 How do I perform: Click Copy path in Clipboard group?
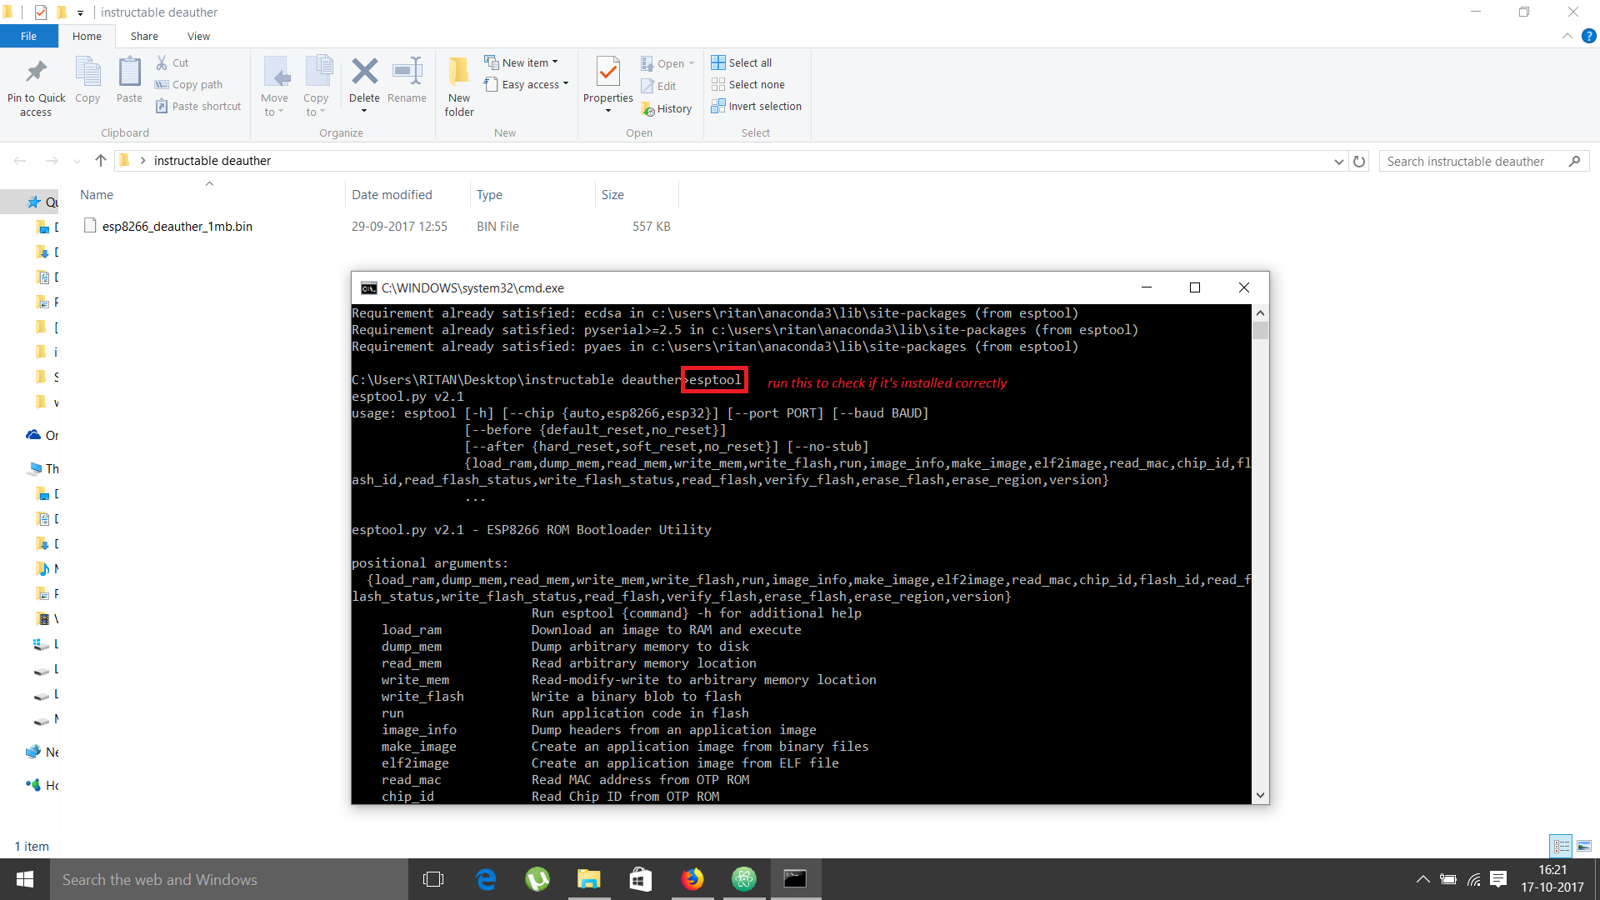[x=189, y=84]
